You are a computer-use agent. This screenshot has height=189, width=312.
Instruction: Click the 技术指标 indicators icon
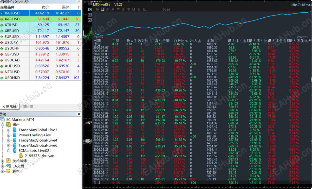coord(8,161)
